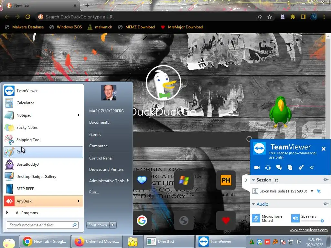331x248 pixels.
Task: Collapse the Session list section
Action: click(x=253, y=180)
